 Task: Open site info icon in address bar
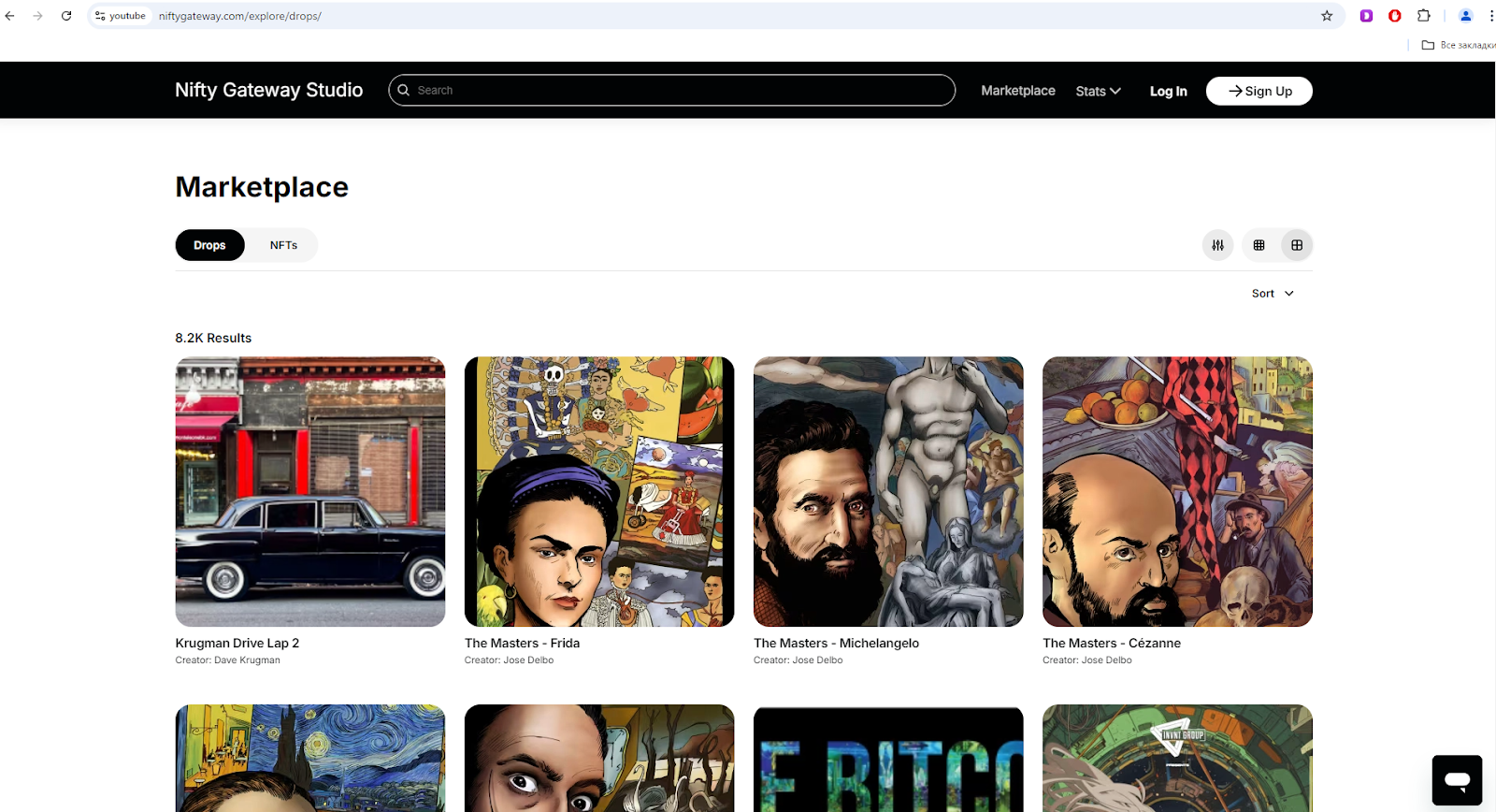tap(100, 16)
